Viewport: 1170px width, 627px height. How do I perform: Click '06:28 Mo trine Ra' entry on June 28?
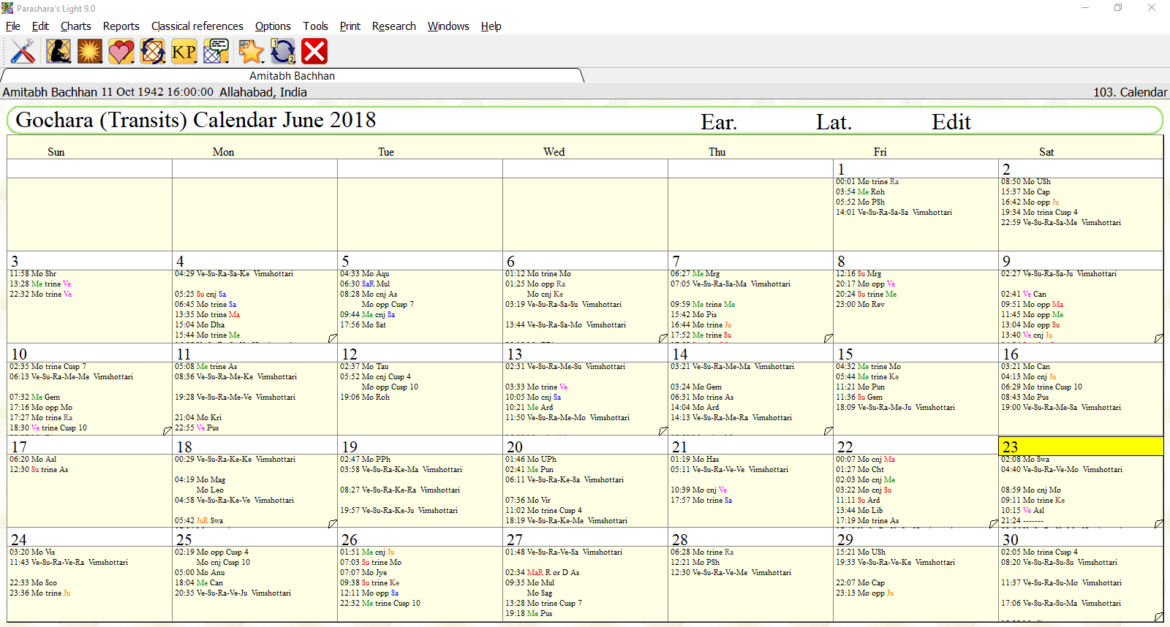pos(702,552)
